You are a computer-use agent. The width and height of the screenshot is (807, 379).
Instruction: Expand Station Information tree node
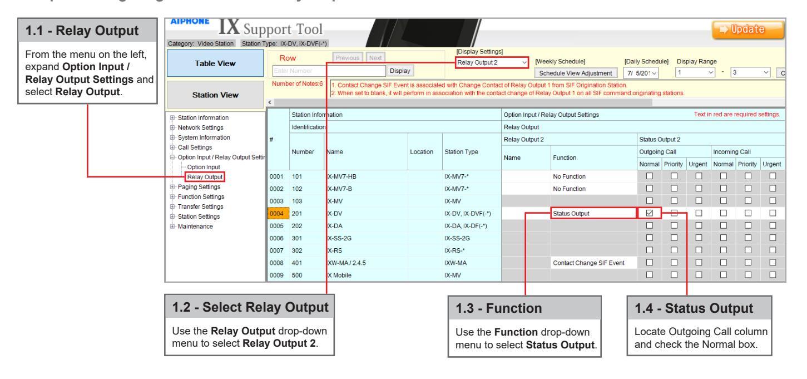[173, 118]
